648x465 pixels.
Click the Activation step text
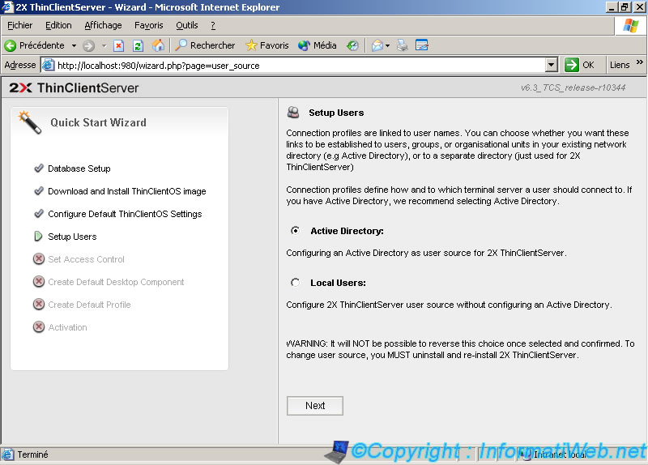click(68, 327)
